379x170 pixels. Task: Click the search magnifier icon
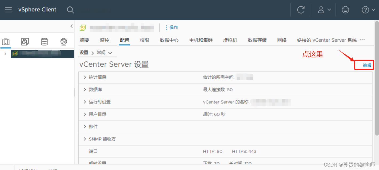tap(70, 10)
